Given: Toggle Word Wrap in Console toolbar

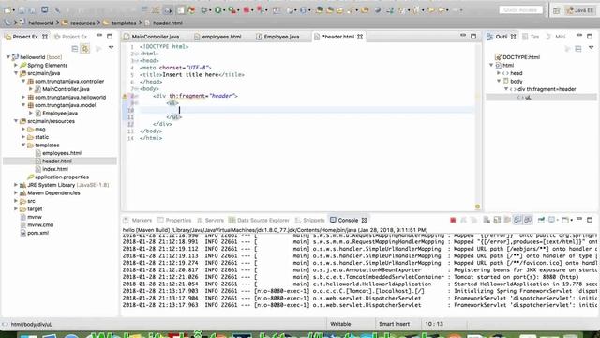Looking at the screenshot, I should click(507, 220).
